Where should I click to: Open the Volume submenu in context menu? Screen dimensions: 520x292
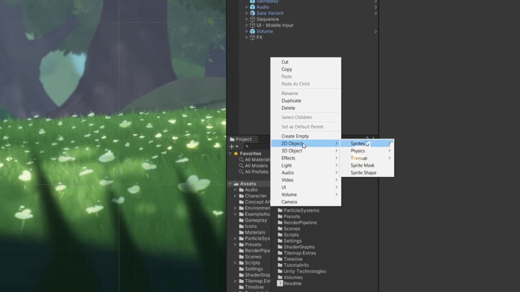point(306,195)
